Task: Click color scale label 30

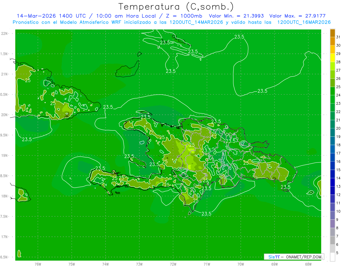Action: (339, 45)
